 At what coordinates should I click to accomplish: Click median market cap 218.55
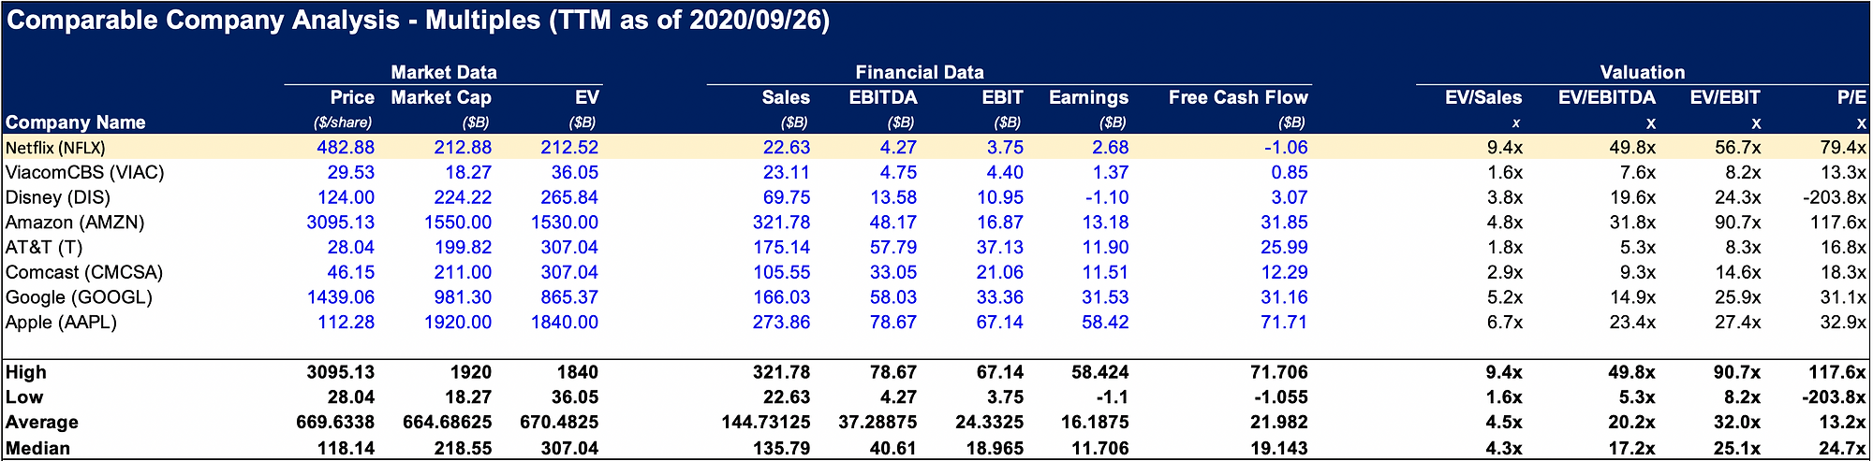(x=463, y=448)
